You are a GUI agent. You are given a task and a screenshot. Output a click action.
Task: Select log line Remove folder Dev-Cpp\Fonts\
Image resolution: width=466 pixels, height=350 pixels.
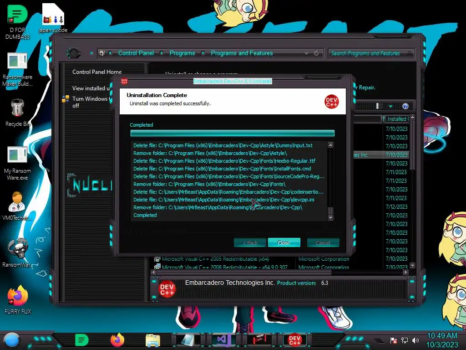(x=209, y=184)
